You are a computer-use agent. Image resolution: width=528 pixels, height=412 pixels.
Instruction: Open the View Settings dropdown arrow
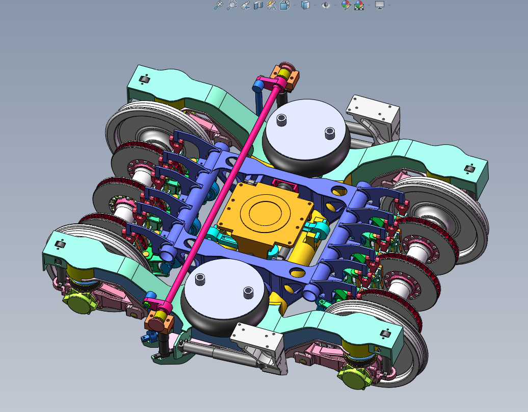point(389,5)
